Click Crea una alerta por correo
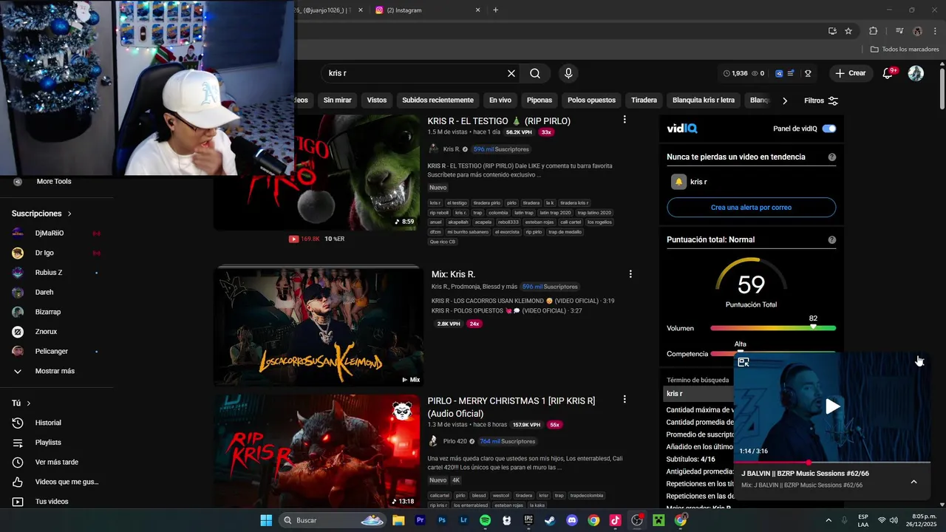Viewport: 946px width, 532px height. [x=751, y=208]
